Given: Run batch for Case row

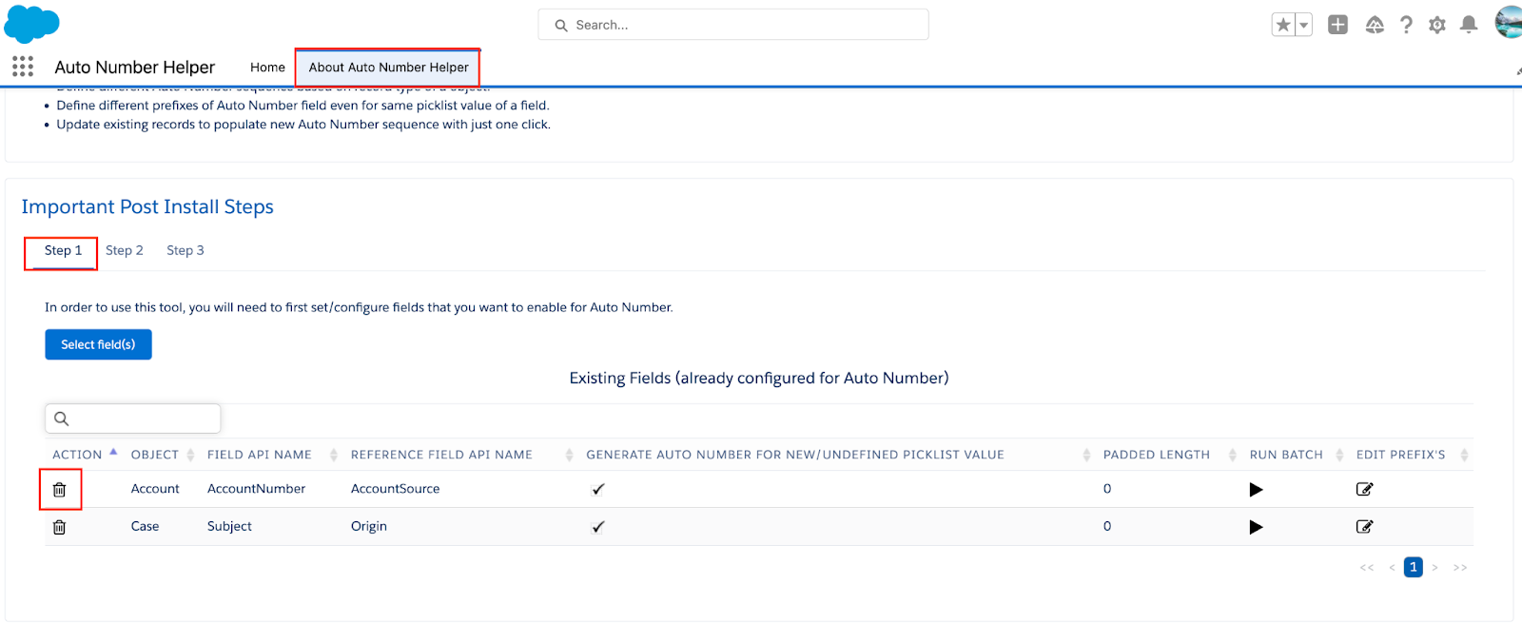Looking at the screenshot, I should tap(1256, 527).
